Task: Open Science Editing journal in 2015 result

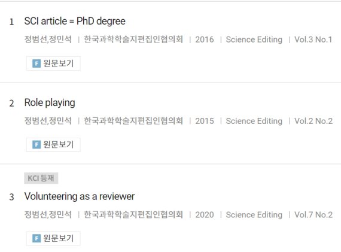Action: pos(254,121)
